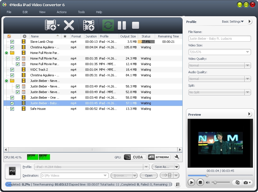Click the Open destination button
The width and height of the screenshot is (258, 192).
(x=149, y=176)
